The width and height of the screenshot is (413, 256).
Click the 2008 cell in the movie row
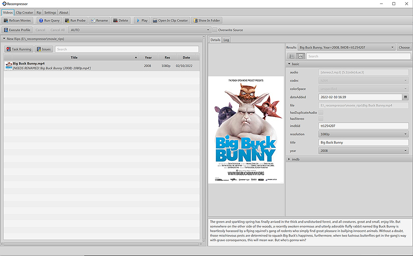148,66
